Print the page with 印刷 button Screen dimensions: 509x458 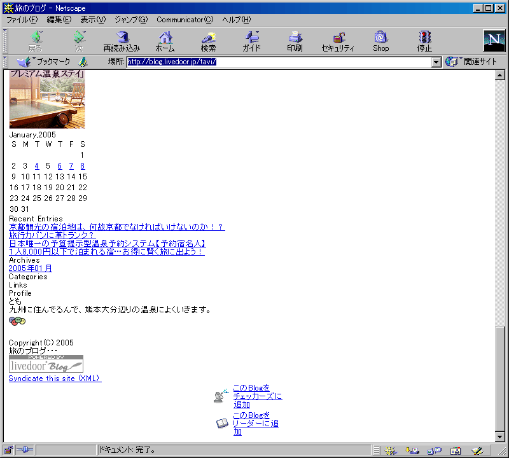coord(295,41)
